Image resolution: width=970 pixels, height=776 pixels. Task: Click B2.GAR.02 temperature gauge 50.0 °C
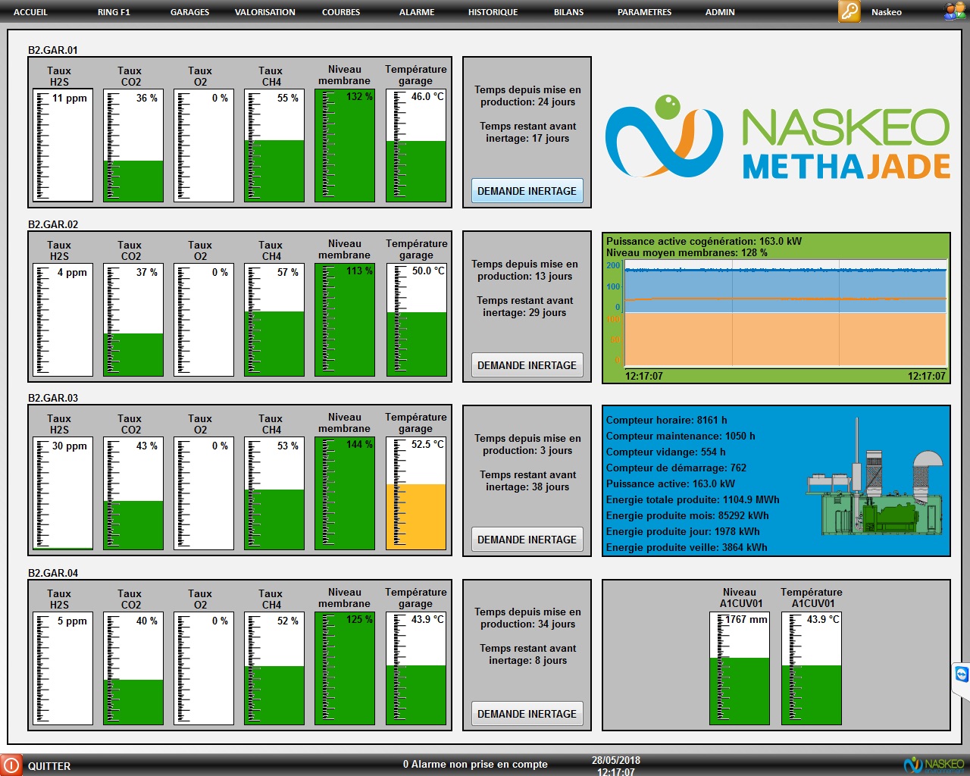(x=416, y=320)
